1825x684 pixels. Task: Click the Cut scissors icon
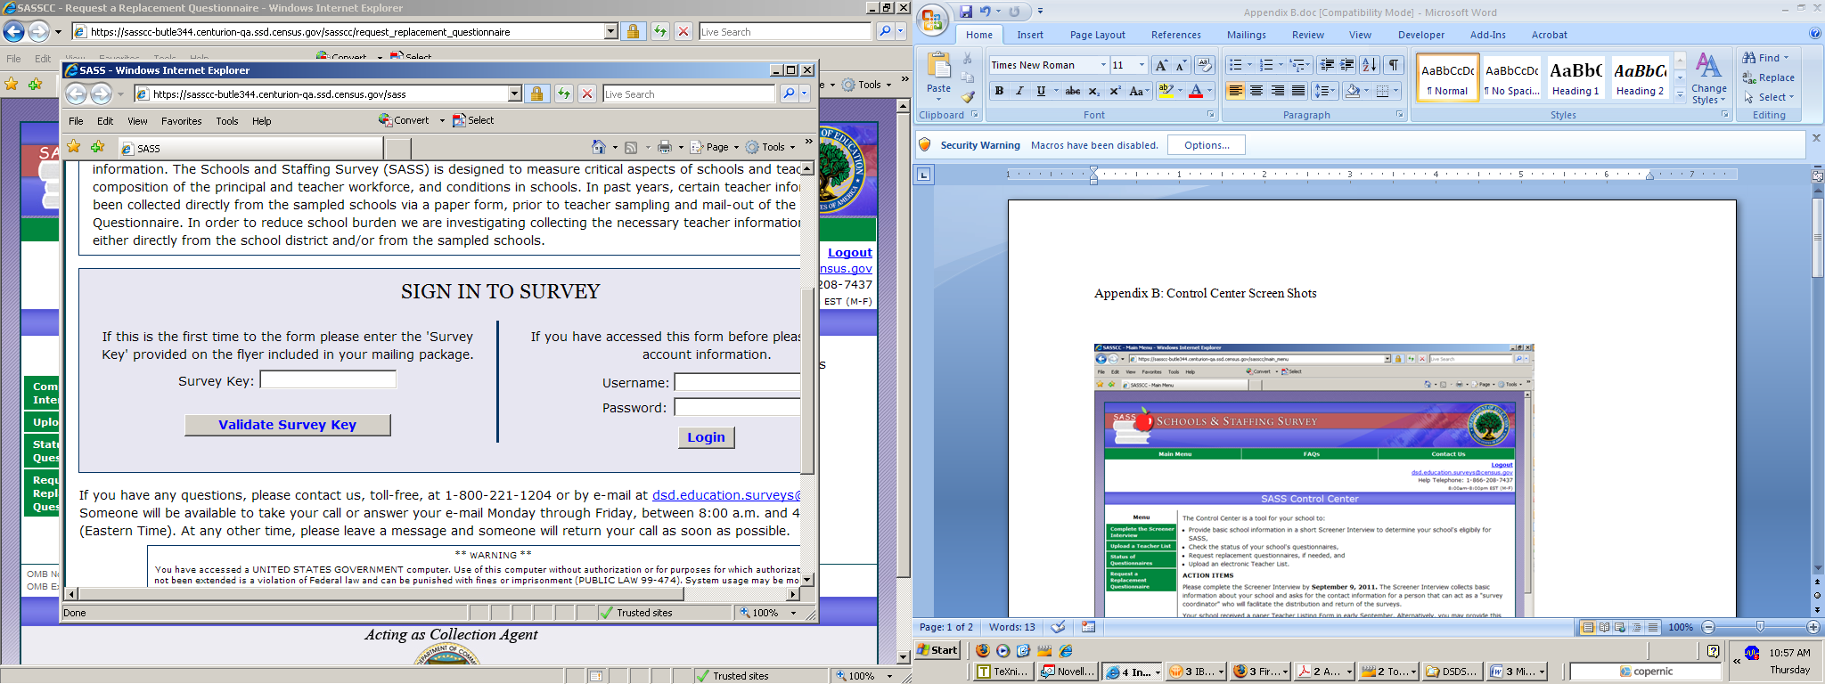point(969,59)
